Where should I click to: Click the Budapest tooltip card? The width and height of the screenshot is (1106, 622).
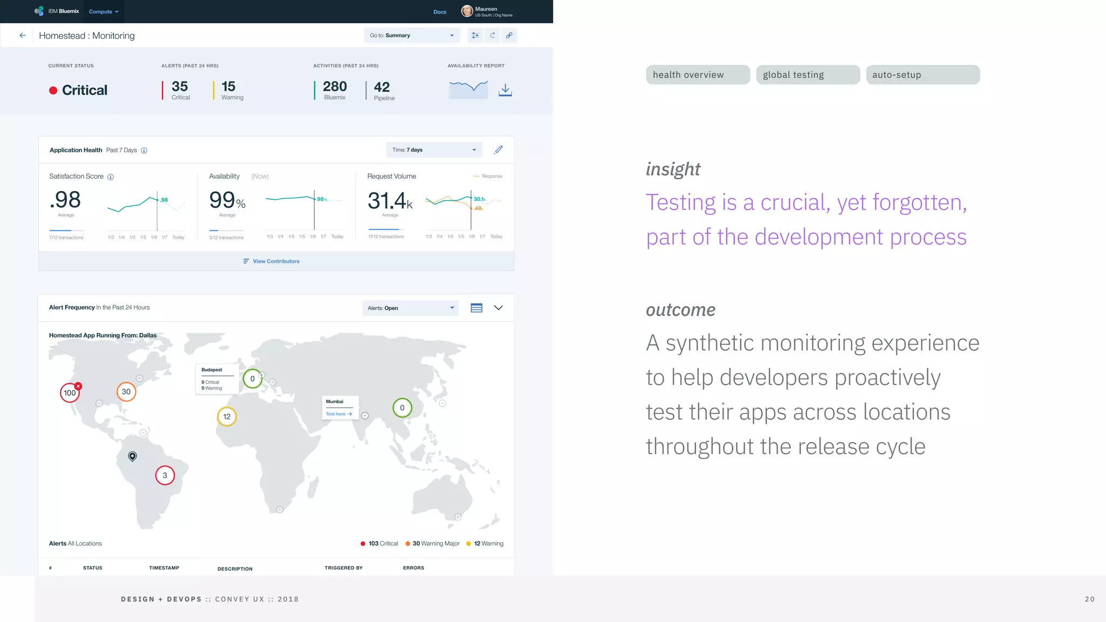click(x=218, y=379)
